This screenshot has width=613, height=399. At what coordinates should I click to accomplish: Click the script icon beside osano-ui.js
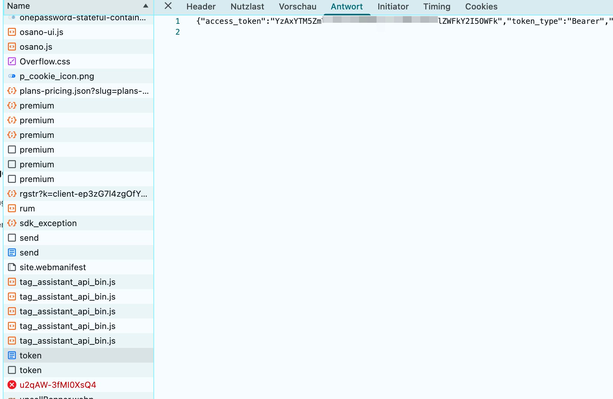pyautogui.click(x=12, y=32)
